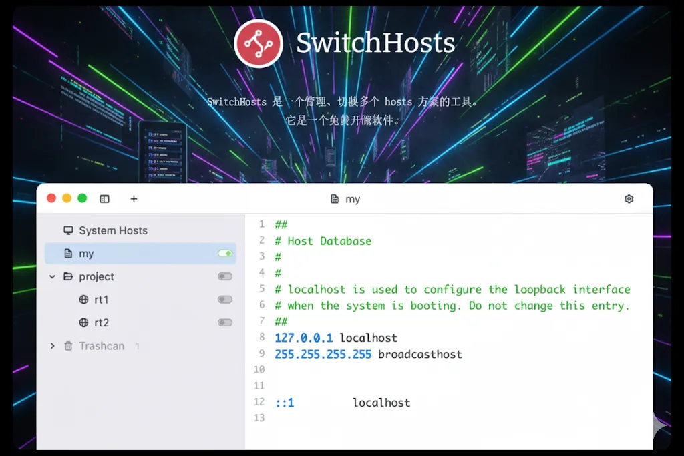Viewport: 684px width, 456px height.
Task: Click the line '# Host Database'
Action: pos(323,241)
